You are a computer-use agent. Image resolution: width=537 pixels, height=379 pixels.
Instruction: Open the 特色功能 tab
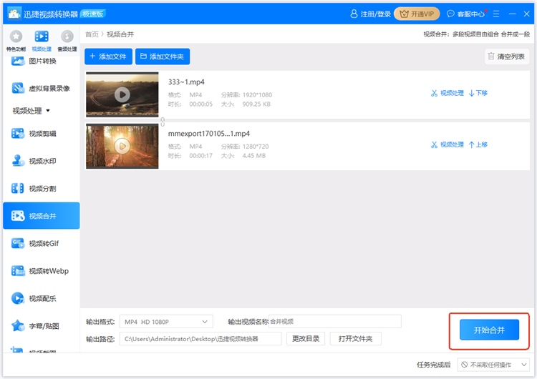click(16, 41)
